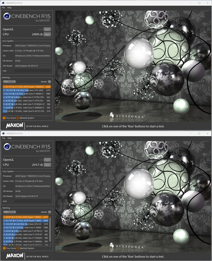Click the Info input field in the 2409 cb window
This screenshot has width=212, height=261.
click(33, 71)
